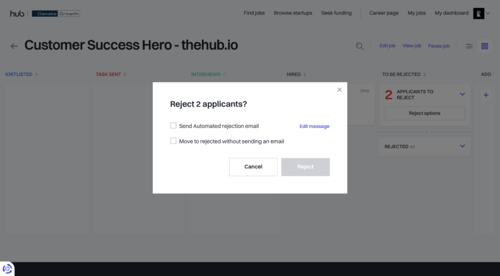Go back using the left arrow icon
The image size is (500, 276).
(14, 46)
